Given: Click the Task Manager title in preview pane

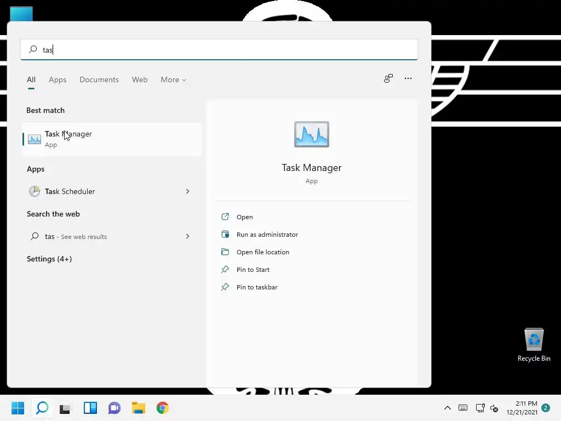Looking at the screenshot, I should [x=312, y=168].
